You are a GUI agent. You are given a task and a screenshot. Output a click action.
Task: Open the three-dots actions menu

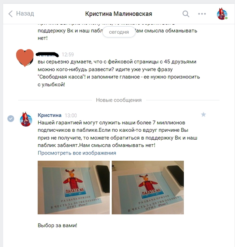(x=202, y=14)
